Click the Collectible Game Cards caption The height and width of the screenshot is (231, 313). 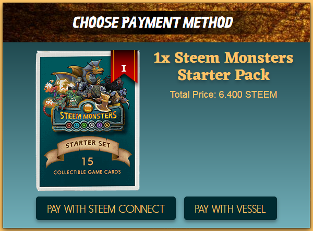tap(87, 172)
